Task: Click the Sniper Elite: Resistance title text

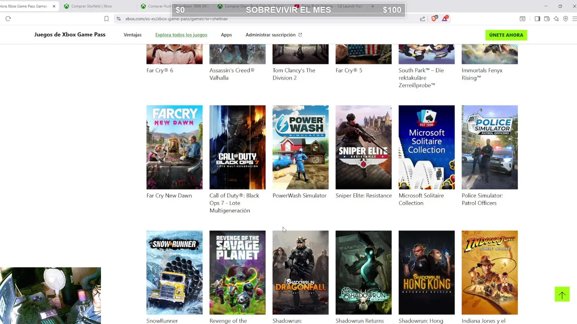Action: coord(364,195)
